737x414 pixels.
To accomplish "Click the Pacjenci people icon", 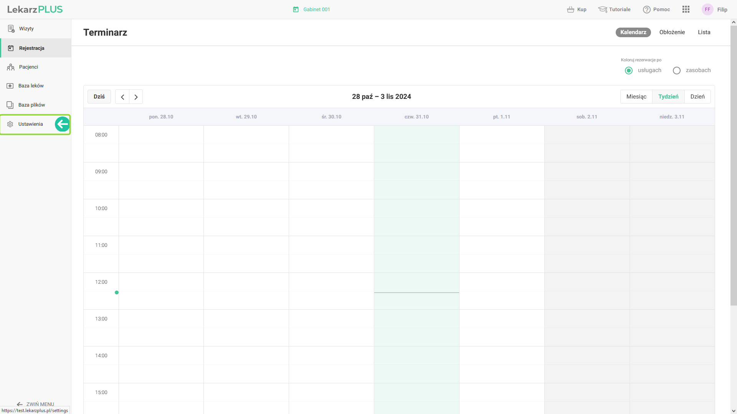I will pyautogui.click(x=11, y=67).
